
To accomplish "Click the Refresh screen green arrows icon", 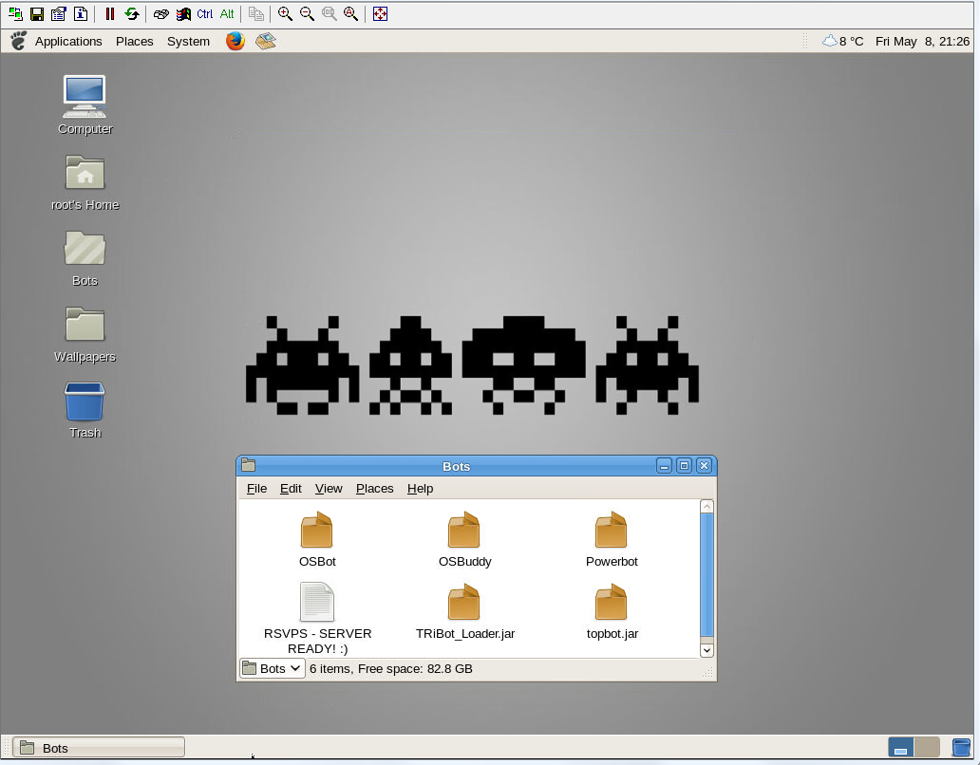I will click(x=131, y=13).
